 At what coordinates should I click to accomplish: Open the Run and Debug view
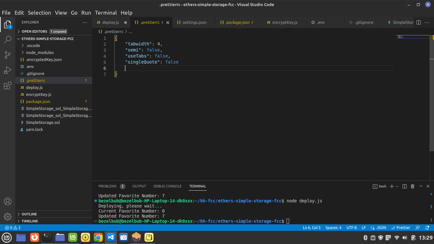8,70
